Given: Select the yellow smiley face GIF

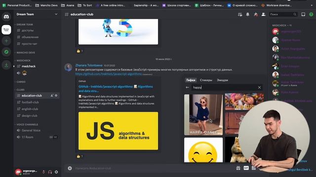Looking at the screenshot, I should (x=203, y=150).
